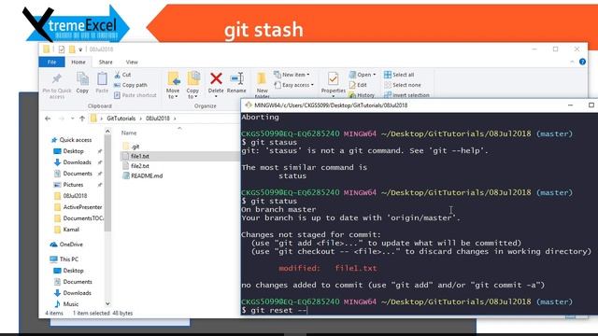Viewport: 598px width, 336px height.
Task: Click quick access toolbar new folder icon
Action: [x=72, y=49]
